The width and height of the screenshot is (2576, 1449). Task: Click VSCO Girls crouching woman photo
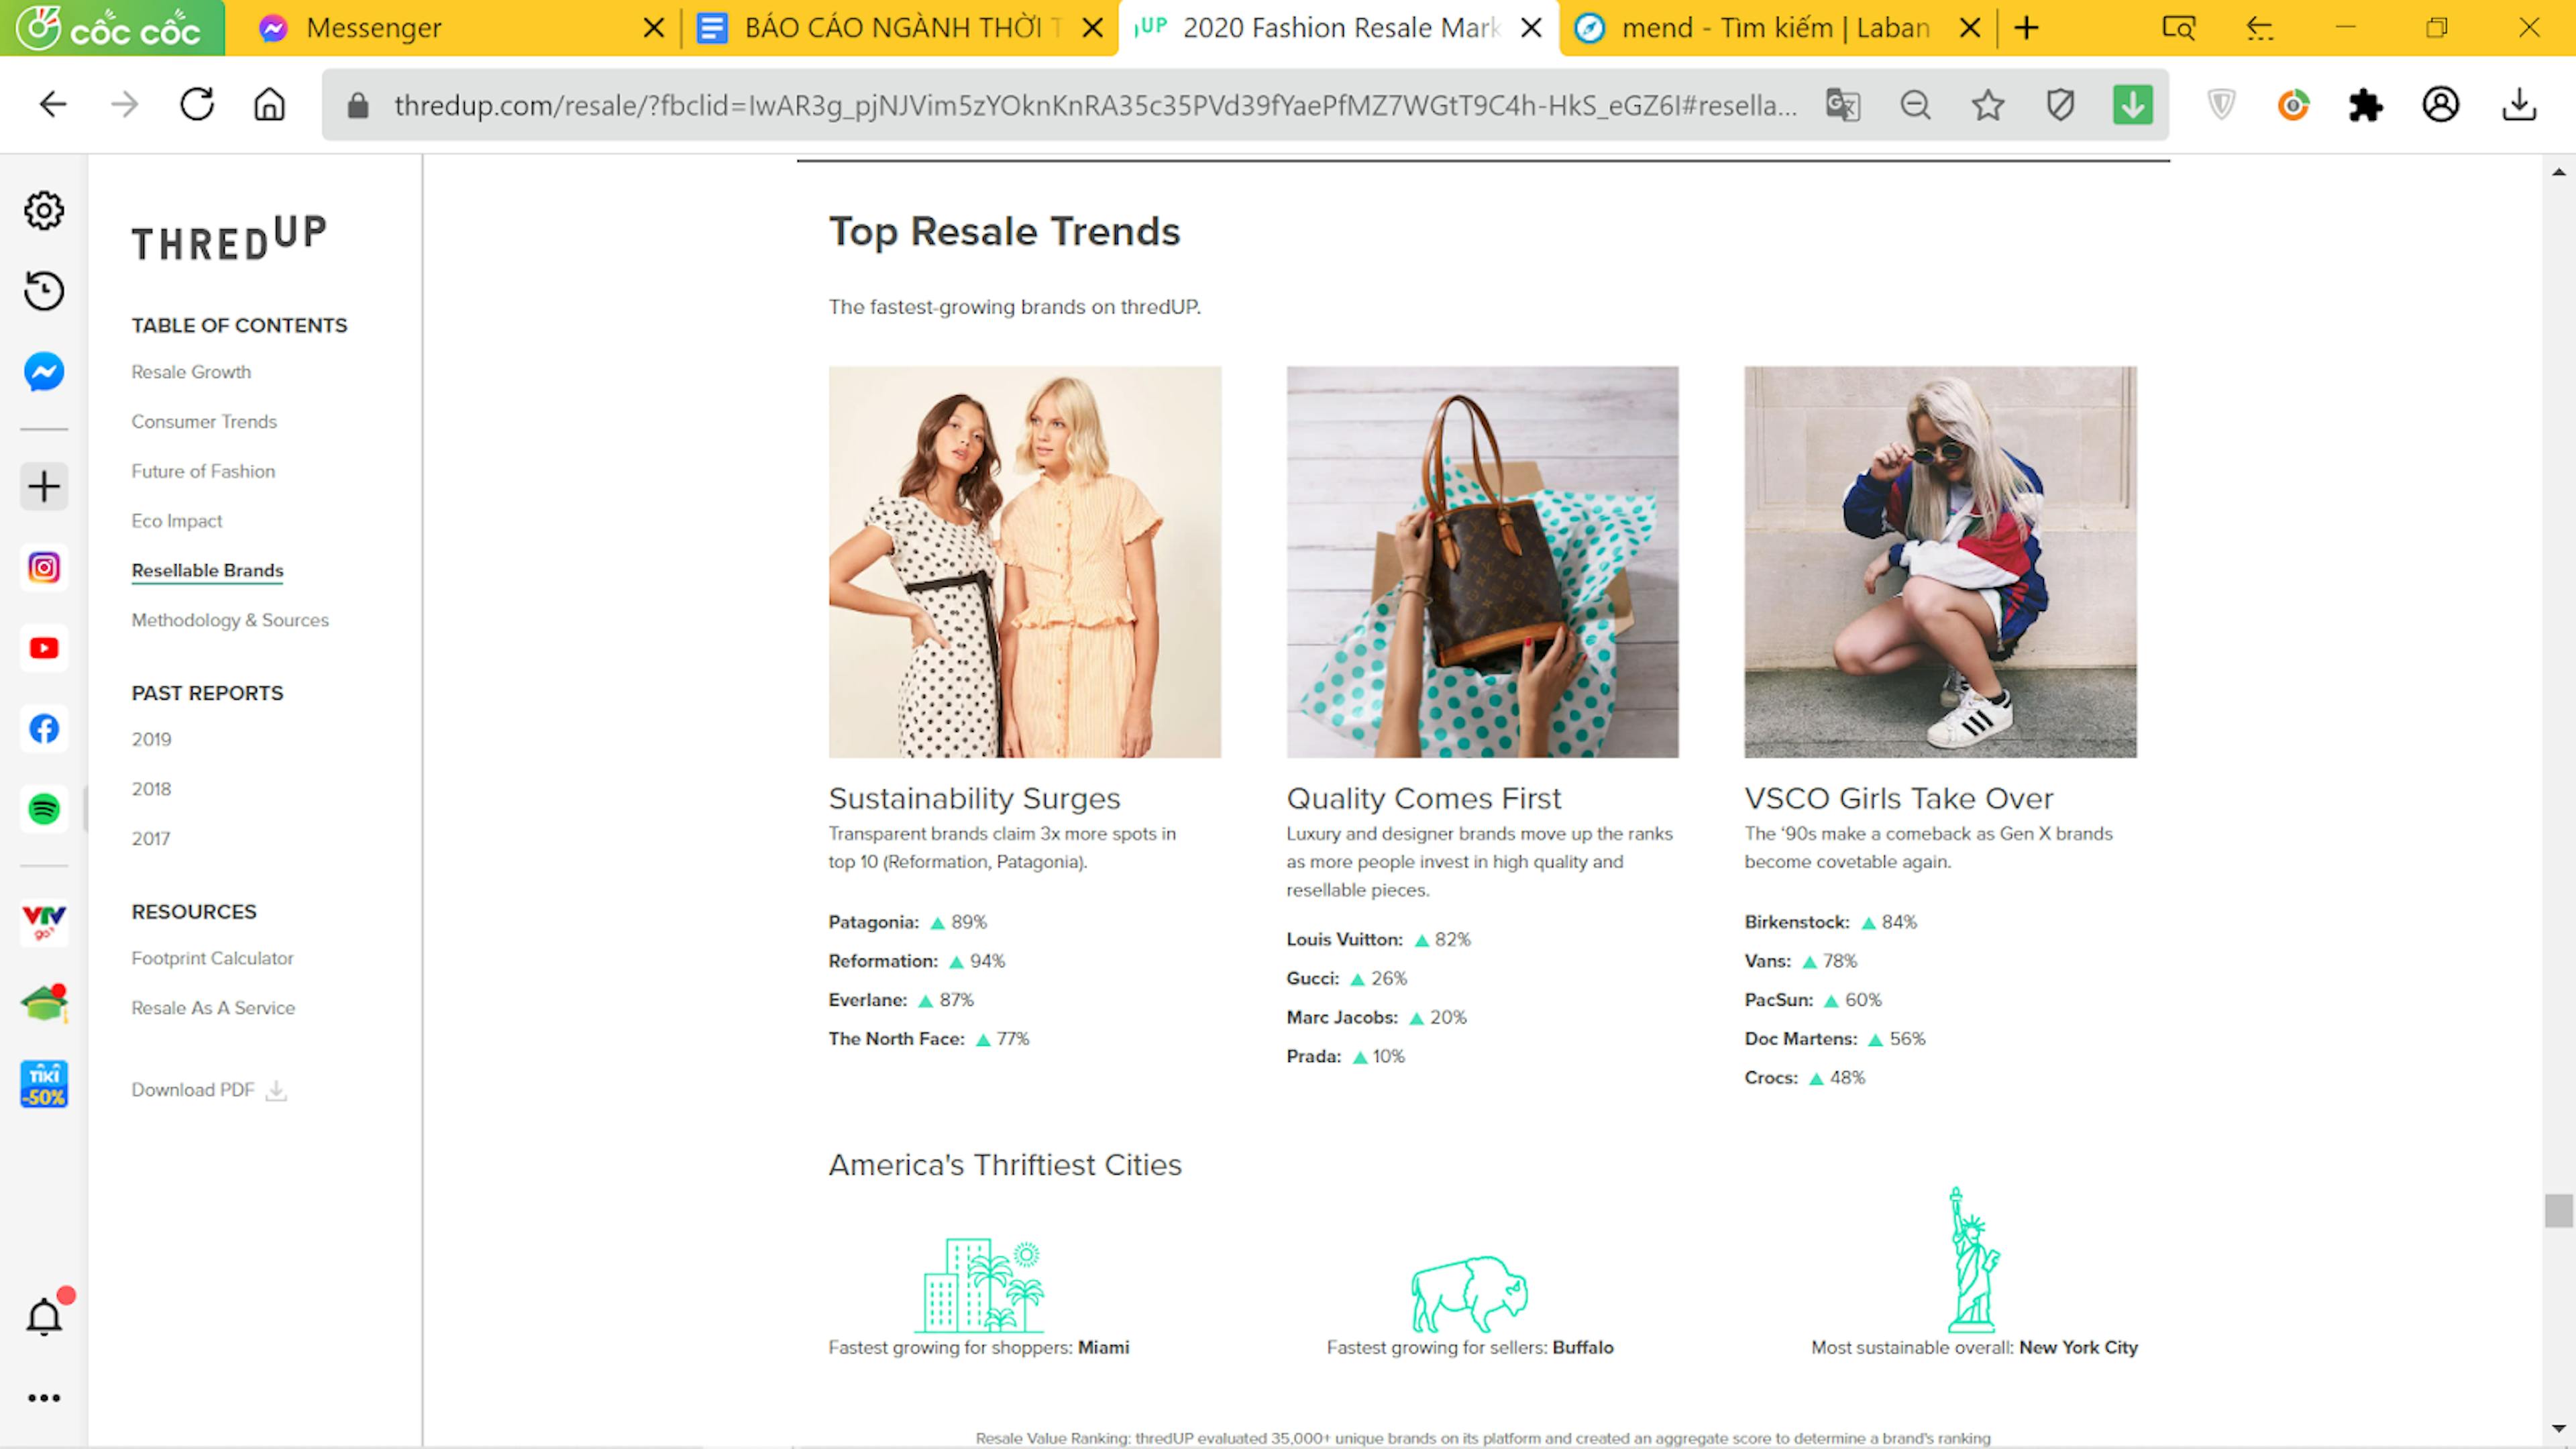pos(1940,562)
